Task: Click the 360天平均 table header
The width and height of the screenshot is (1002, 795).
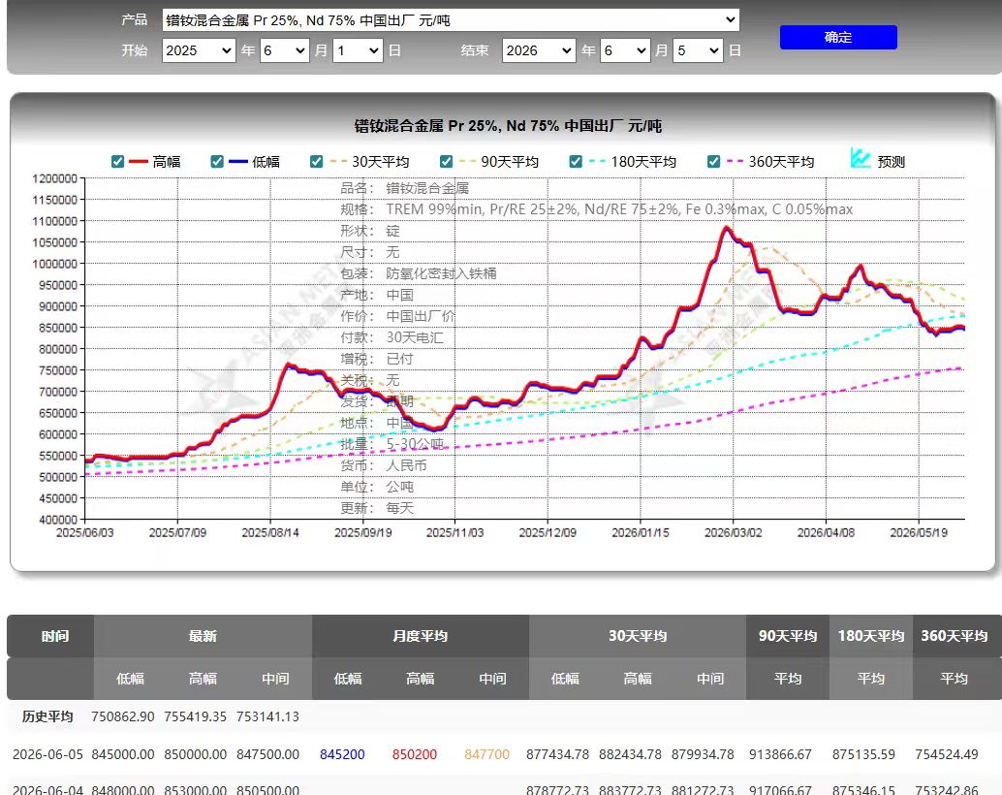Action: point(955,636)
